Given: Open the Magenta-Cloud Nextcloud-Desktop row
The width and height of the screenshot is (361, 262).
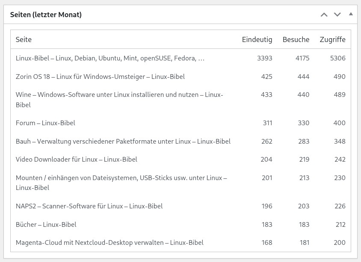Looking at the screenshot, I should pos(109,242).
